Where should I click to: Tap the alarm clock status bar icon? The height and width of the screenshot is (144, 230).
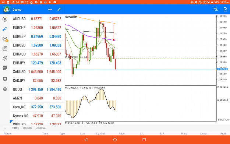(x=200, y=2)
